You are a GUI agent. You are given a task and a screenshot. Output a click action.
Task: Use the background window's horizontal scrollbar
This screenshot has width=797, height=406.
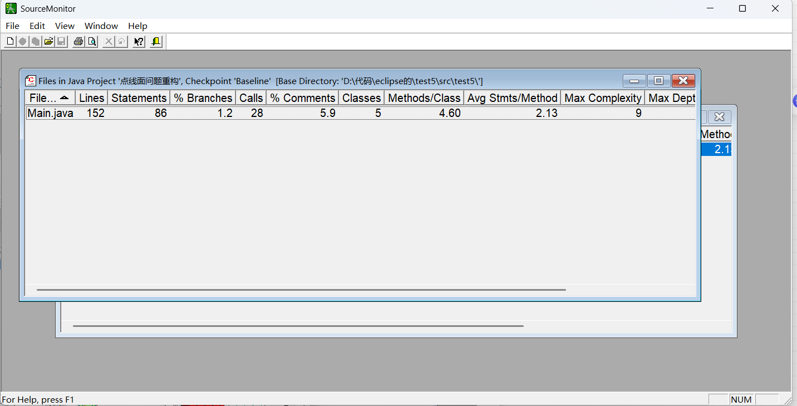click(x=298, y=326)
